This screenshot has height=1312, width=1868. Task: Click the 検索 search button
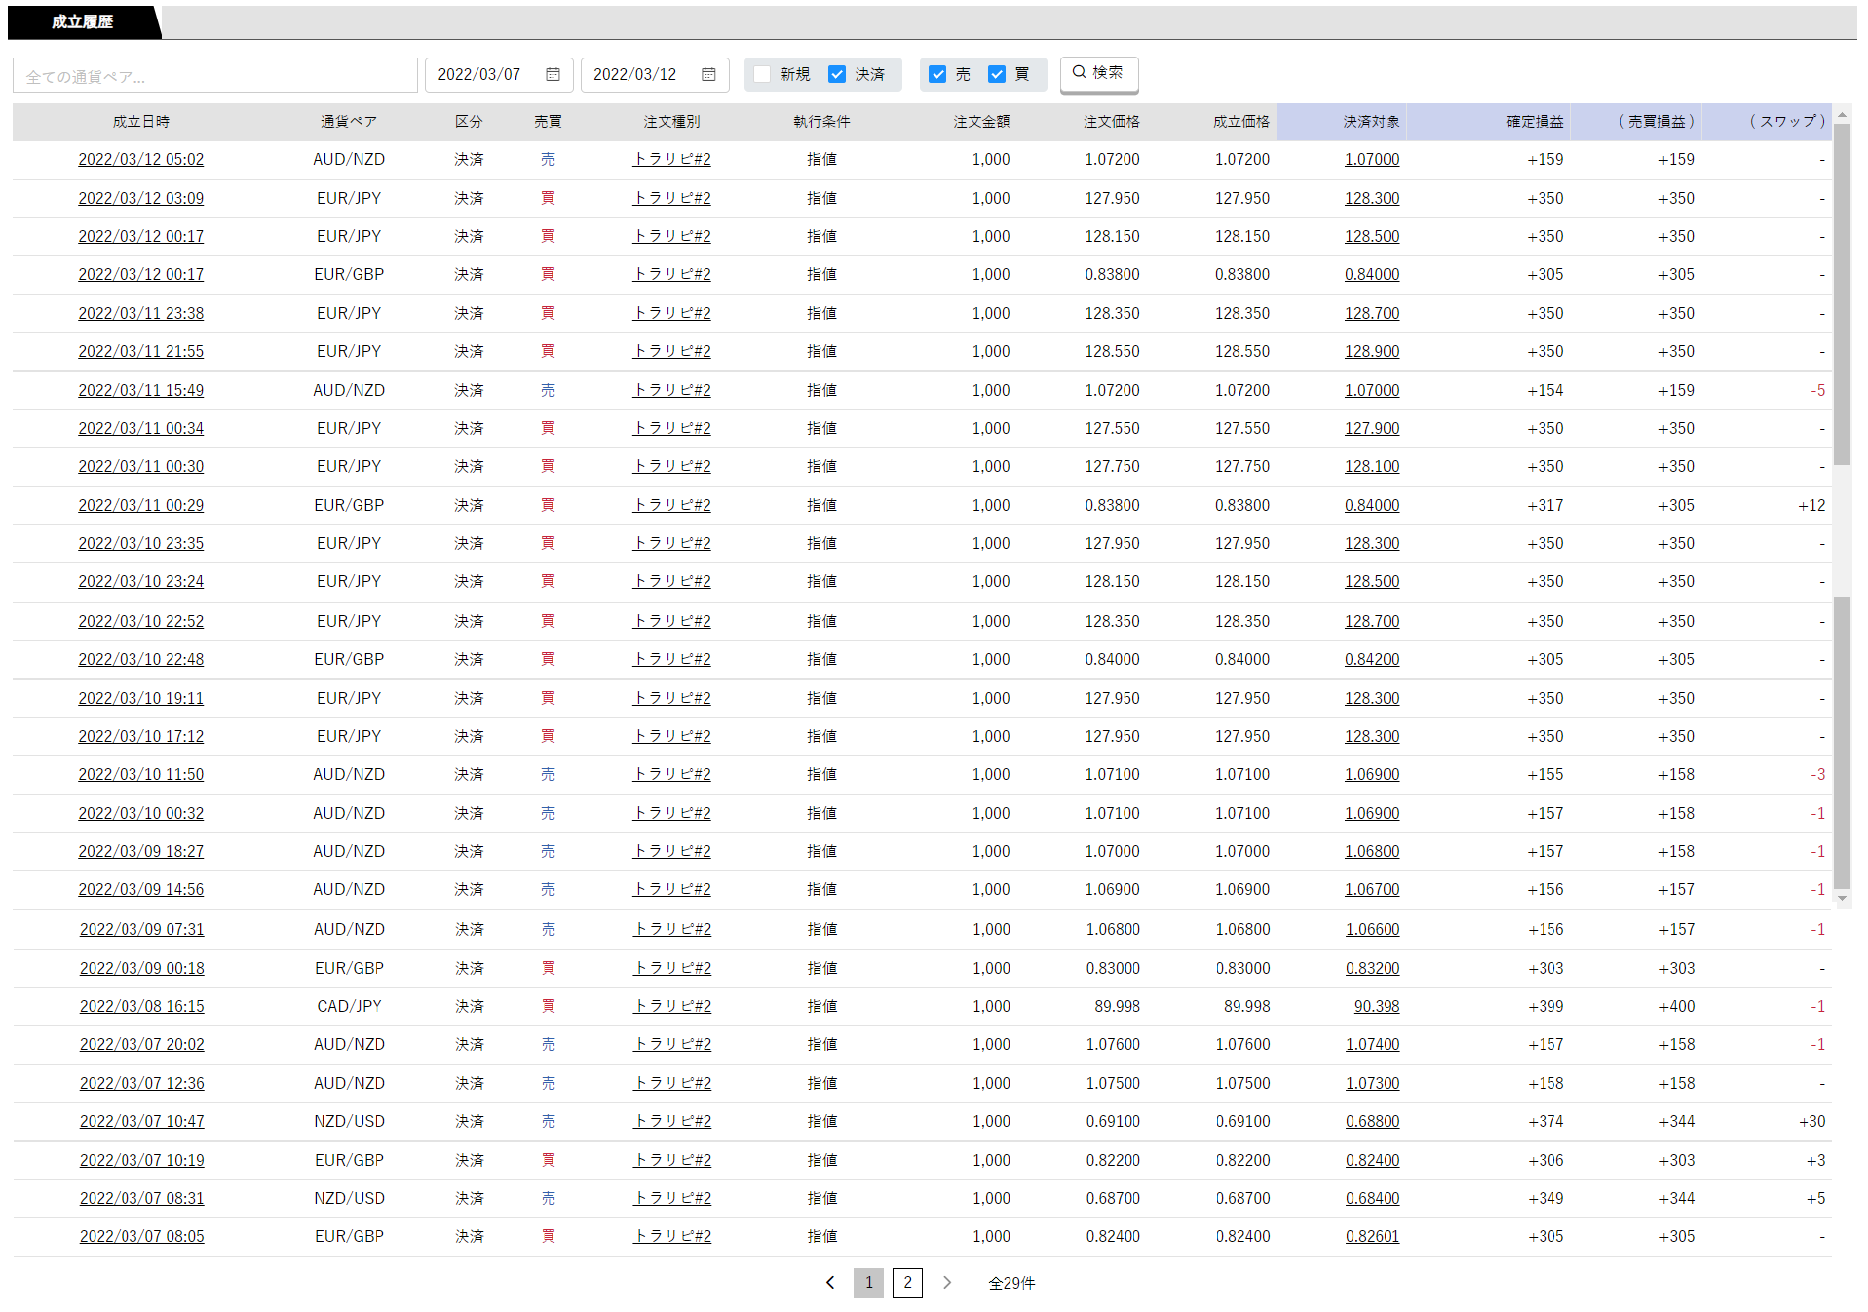click(x=1098, y=73)
